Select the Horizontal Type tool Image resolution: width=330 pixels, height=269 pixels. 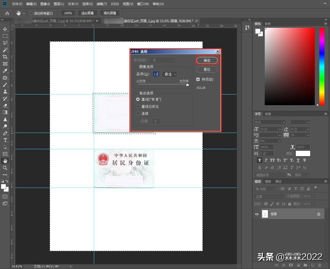tap(5, 140)
